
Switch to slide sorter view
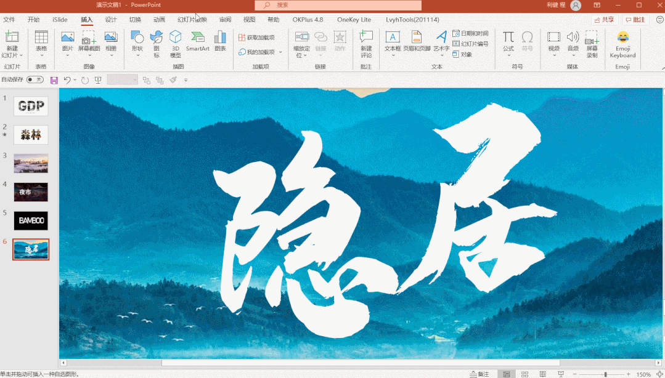click(524, 374)
